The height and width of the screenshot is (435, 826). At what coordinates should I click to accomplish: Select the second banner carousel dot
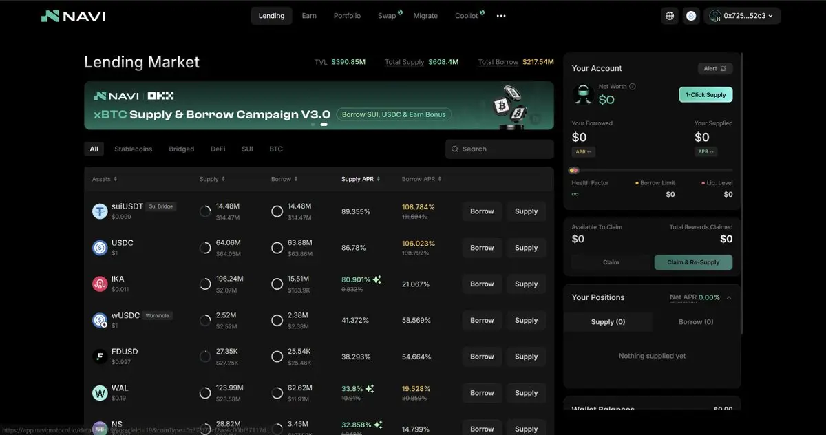coord(324,125)
